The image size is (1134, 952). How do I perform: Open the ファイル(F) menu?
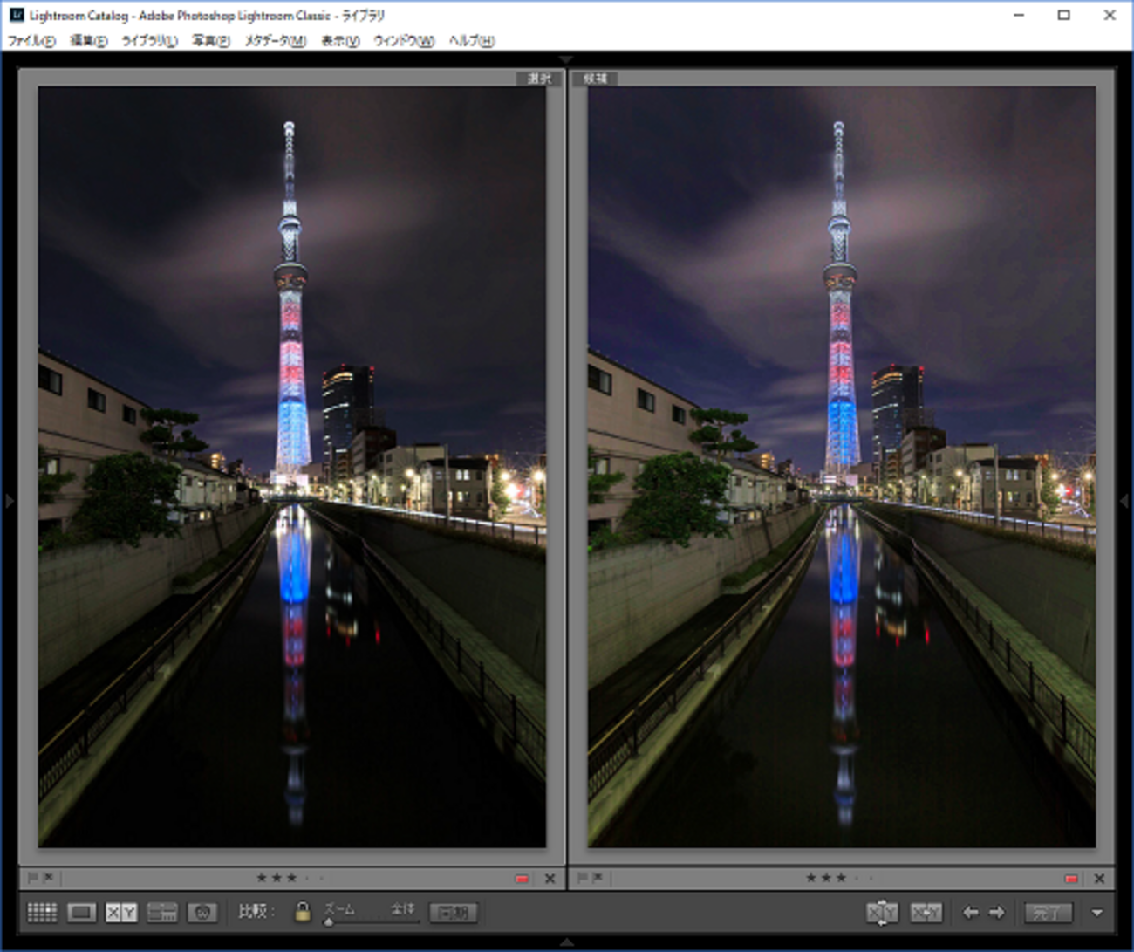tap(31, 41)
